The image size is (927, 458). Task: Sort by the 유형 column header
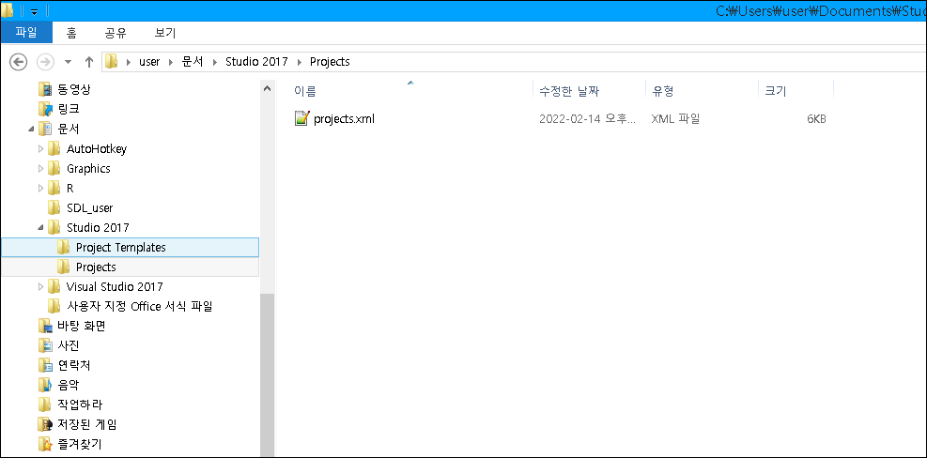(663, 91)
